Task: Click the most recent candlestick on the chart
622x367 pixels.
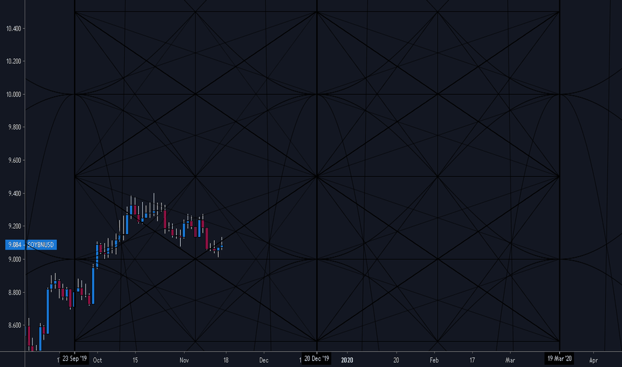Action: tap(222, 245)
